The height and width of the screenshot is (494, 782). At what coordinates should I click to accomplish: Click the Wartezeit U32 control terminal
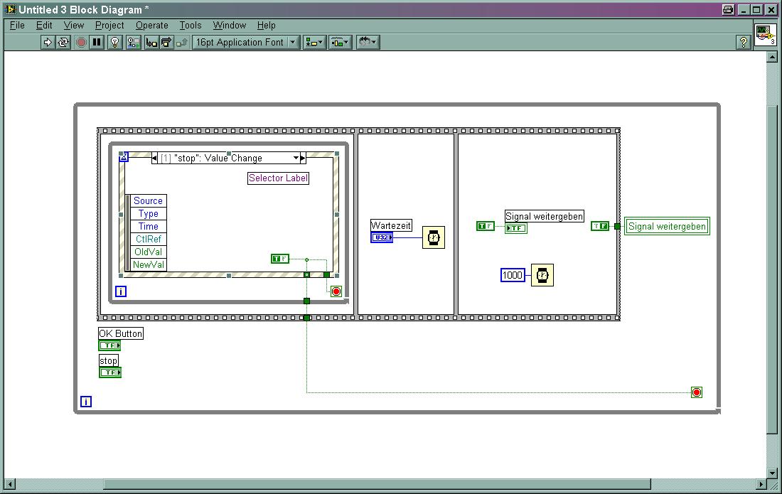point(382,238)
